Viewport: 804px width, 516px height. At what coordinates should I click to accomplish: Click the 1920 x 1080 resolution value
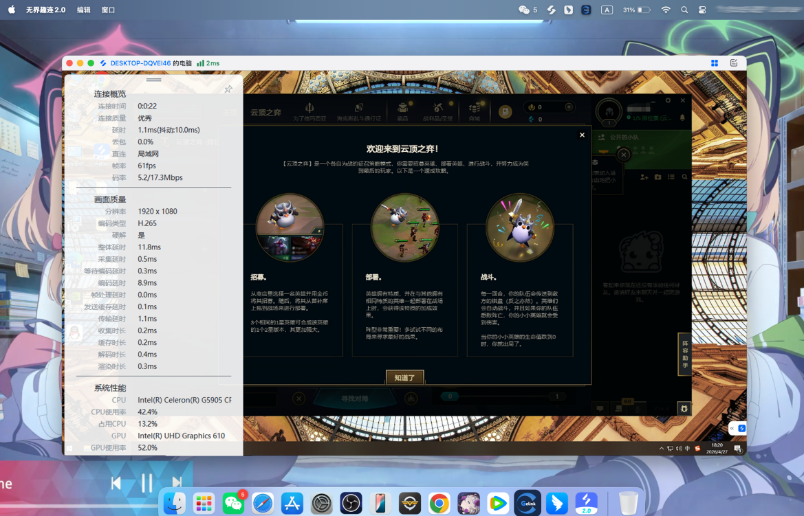coord(157,211)
